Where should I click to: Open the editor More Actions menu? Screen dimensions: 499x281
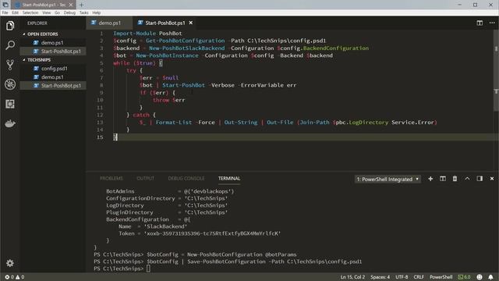(492, 23)
